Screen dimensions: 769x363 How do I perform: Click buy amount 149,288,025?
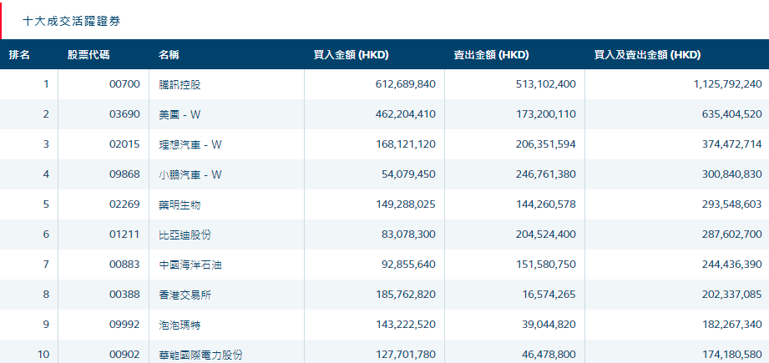[x=406, y=204]
